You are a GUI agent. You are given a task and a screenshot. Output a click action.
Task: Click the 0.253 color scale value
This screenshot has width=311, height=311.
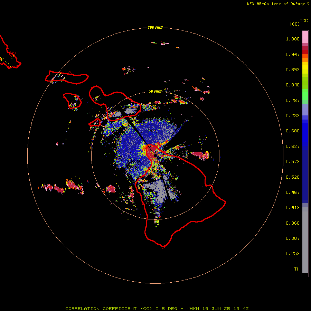293,254
